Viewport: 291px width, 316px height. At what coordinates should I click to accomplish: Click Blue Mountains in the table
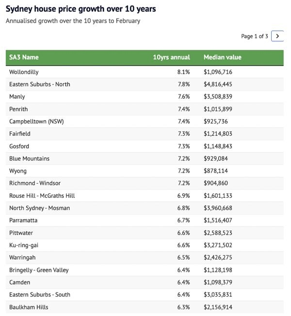click(x=29, y=158)
